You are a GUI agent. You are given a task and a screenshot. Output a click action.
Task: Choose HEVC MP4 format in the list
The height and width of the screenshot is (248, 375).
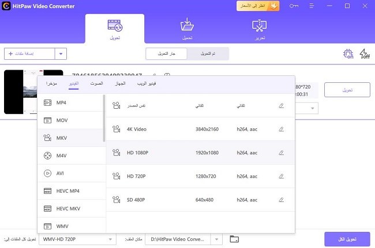pos(71,191)
